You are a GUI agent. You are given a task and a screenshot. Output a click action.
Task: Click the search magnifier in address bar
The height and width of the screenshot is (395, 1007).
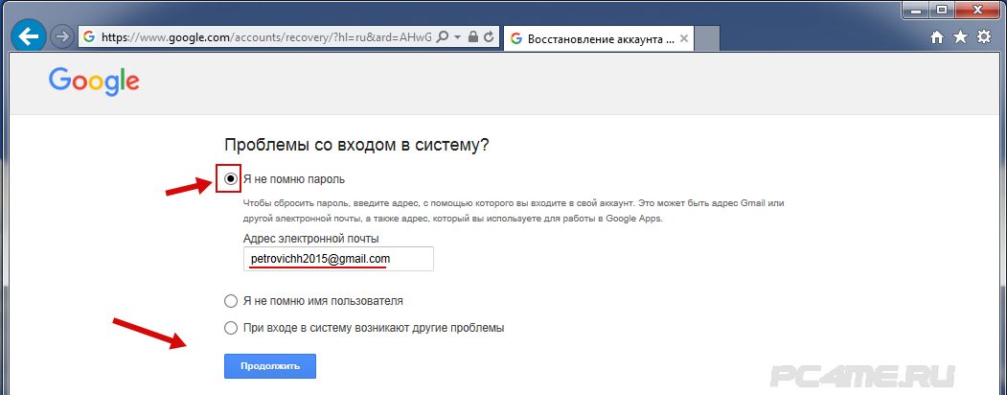(x=442, y=37)
